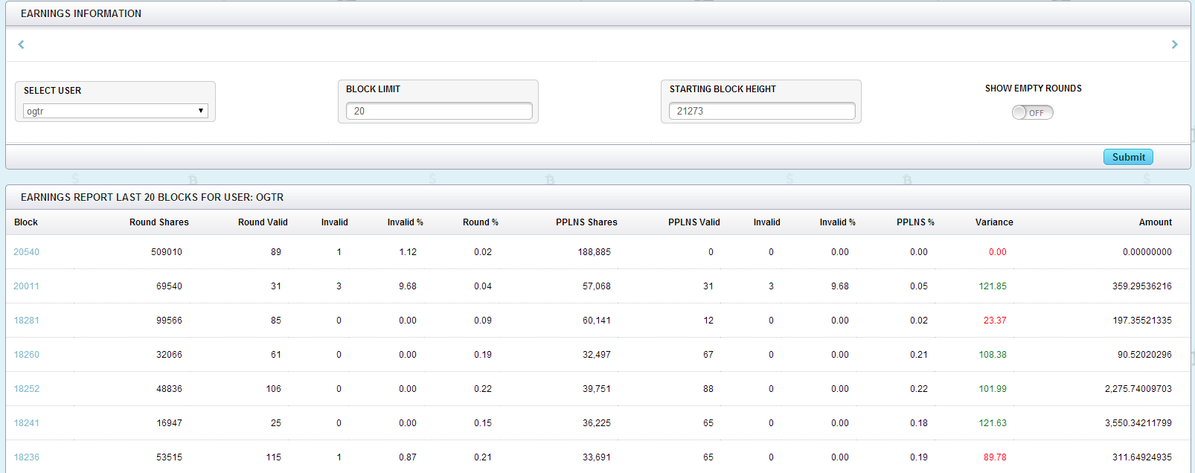Image resolution: width=1195 pixels, height=473 pixels.
Task: Click variance value 23.37
Action: 995,321
